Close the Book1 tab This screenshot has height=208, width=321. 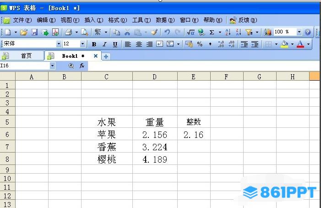[x=95, y=56]
